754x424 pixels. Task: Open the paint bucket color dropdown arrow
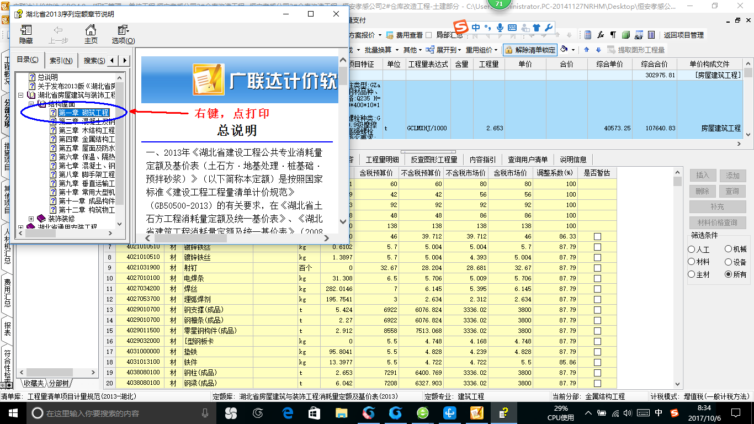click(573, 50)
